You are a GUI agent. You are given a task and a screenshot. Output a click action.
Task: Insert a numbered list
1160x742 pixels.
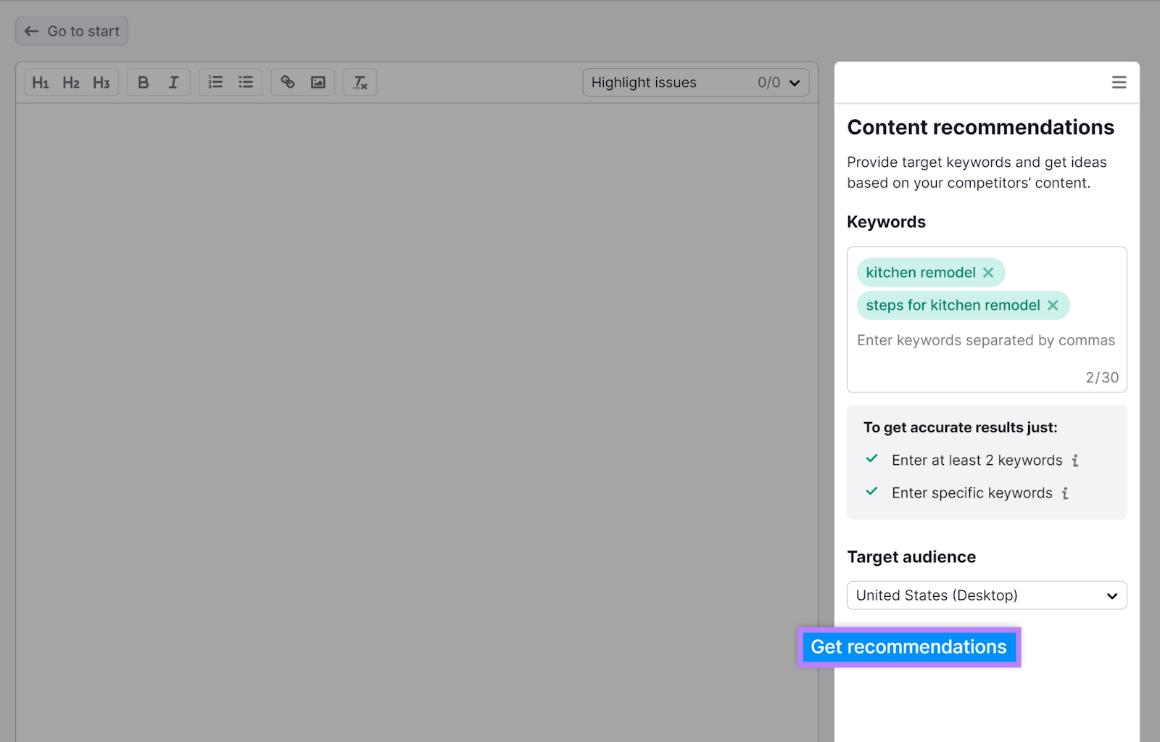coord(215,82)
